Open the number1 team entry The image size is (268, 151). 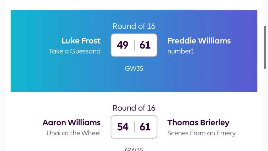181,51
